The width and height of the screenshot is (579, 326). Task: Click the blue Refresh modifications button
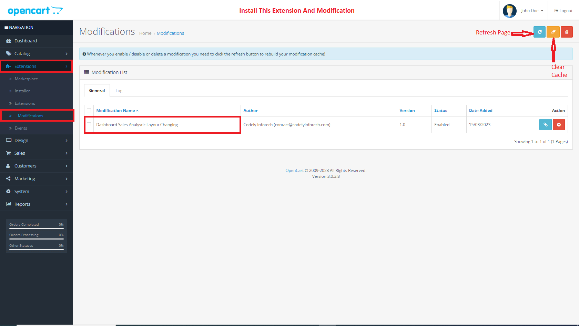[x=539, y=32]
